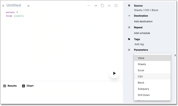Expand the dropdown chevron next to Untitled
The height and width of the screenshot is (106, 178).
click(28, 6)
